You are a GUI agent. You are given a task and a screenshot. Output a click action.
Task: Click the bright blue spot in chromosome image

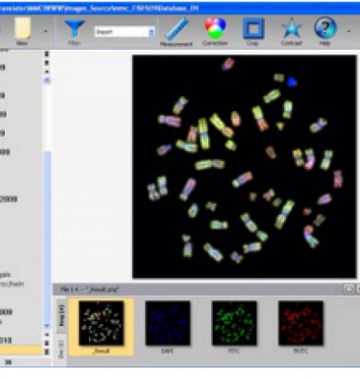tap(292, 82)
